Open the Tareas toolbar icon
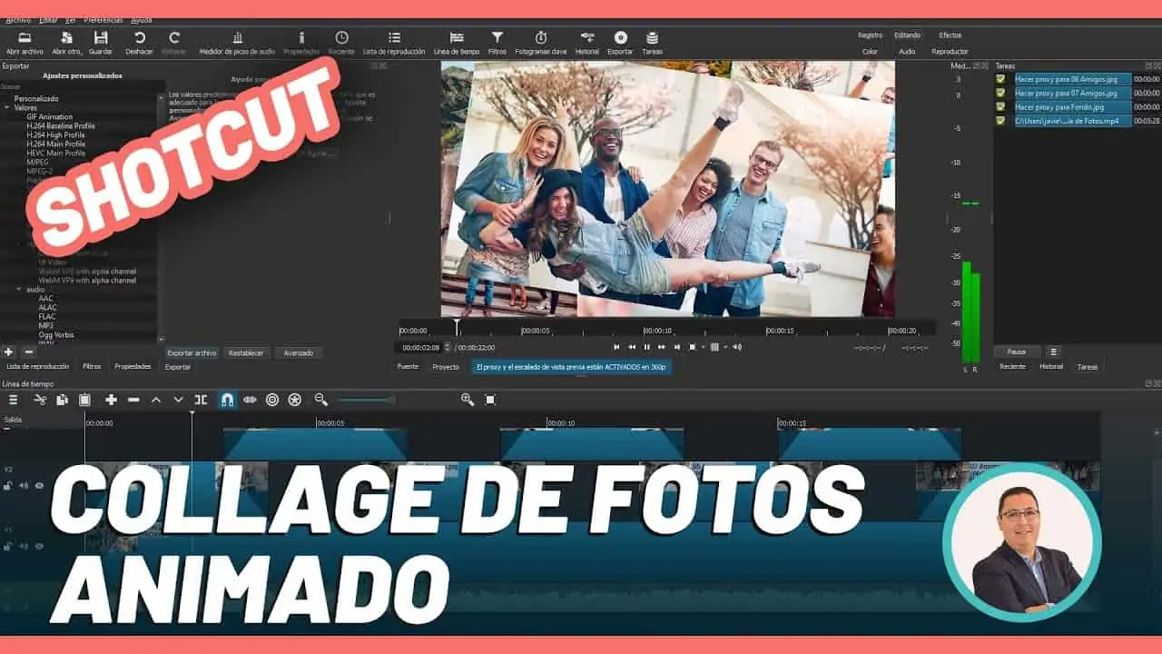 [652, 38]
